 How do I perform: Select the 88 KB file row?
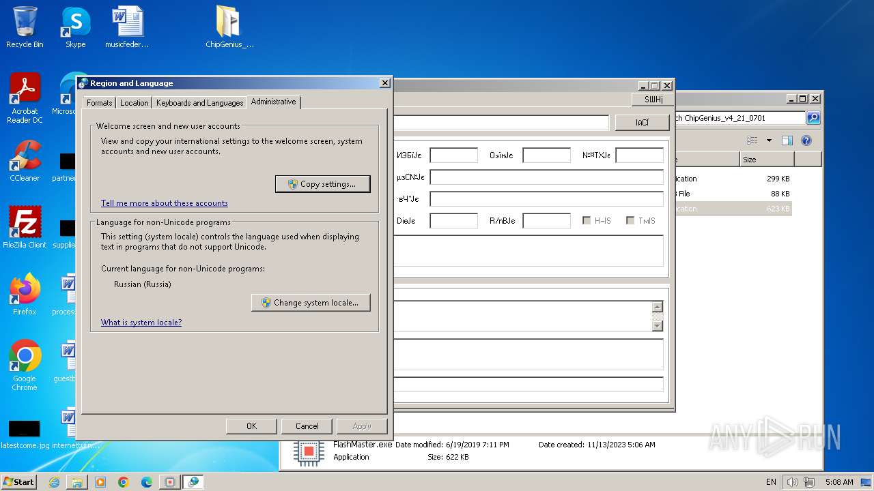pos(732,194)
